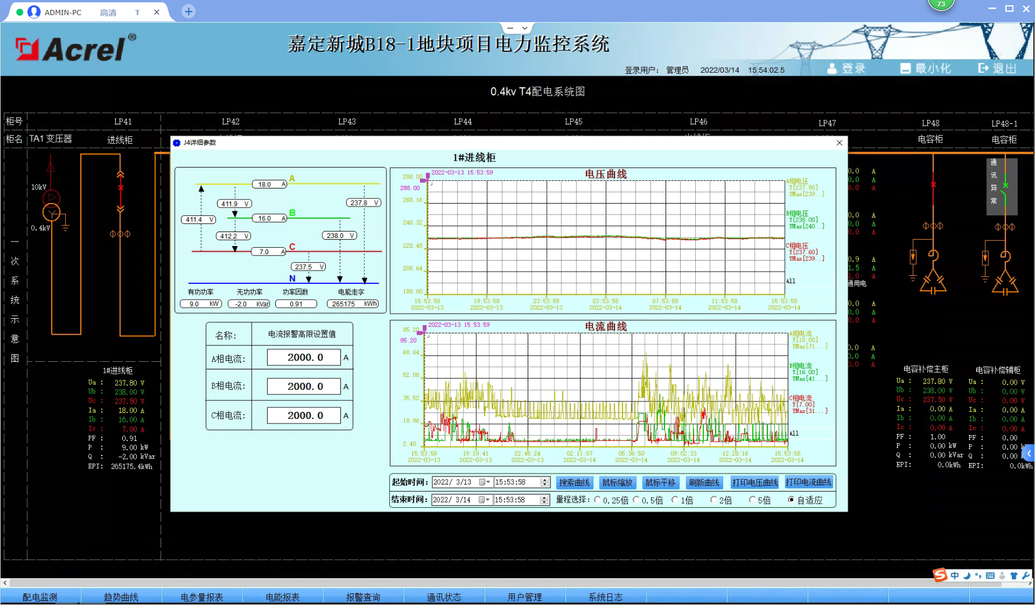Click 鼠标缩放 mouse zoom button
1035x605 pixels.
pos(617,482)
